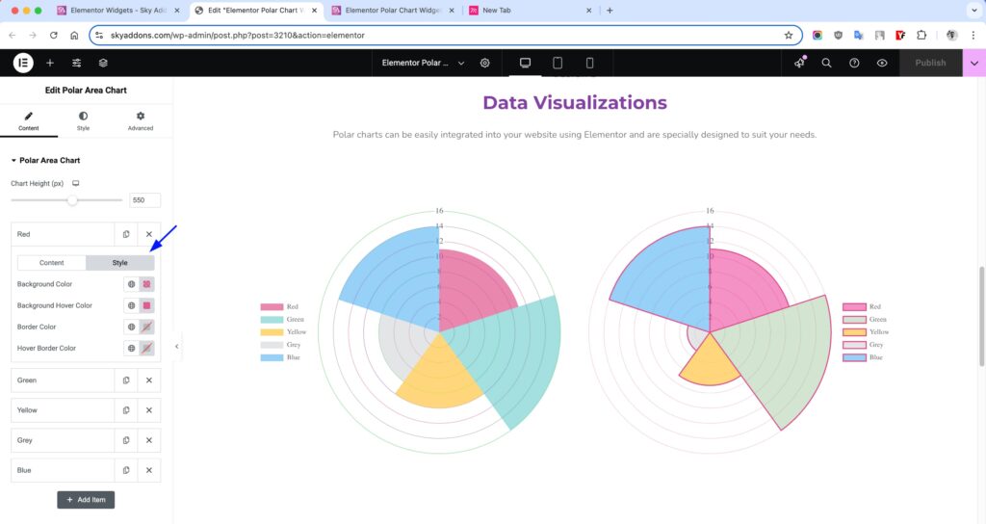This screenshot has width=986, height=524.
Task: Preview changes with the eye icon
Action: (x=882, y=63)
